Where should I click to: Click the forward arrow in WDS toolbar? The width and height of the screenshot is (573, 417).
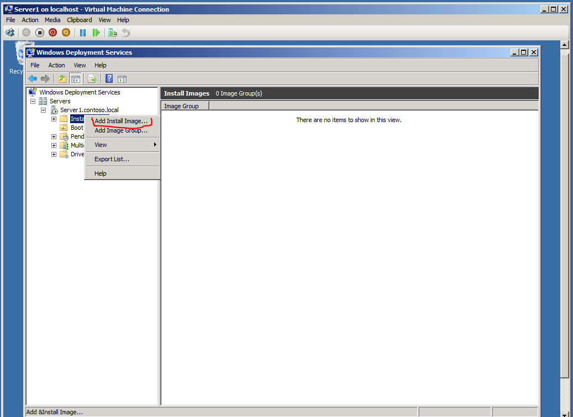pyautogui.click(x=45, y=78)
